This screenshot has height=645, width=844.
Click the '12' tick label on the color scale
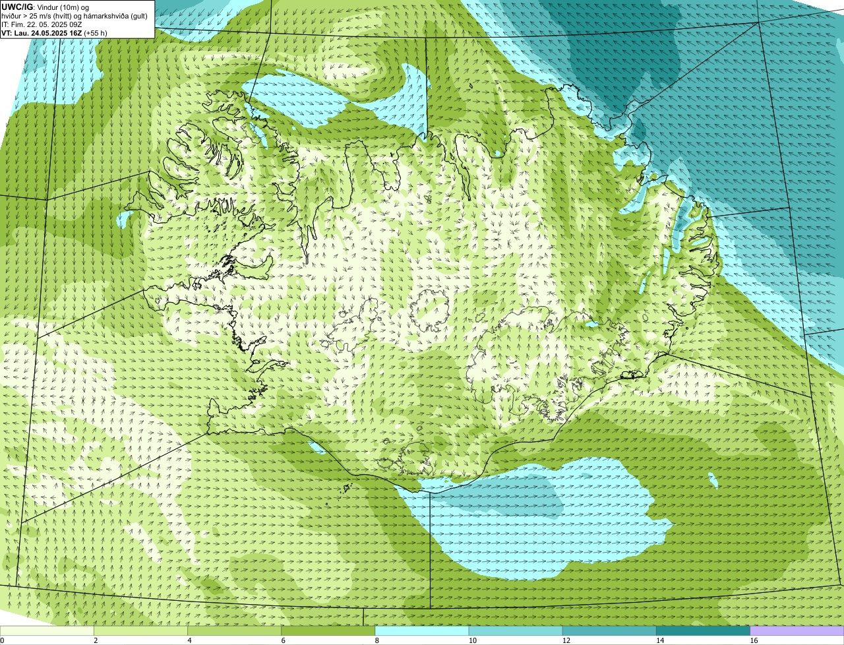[566, 640]
